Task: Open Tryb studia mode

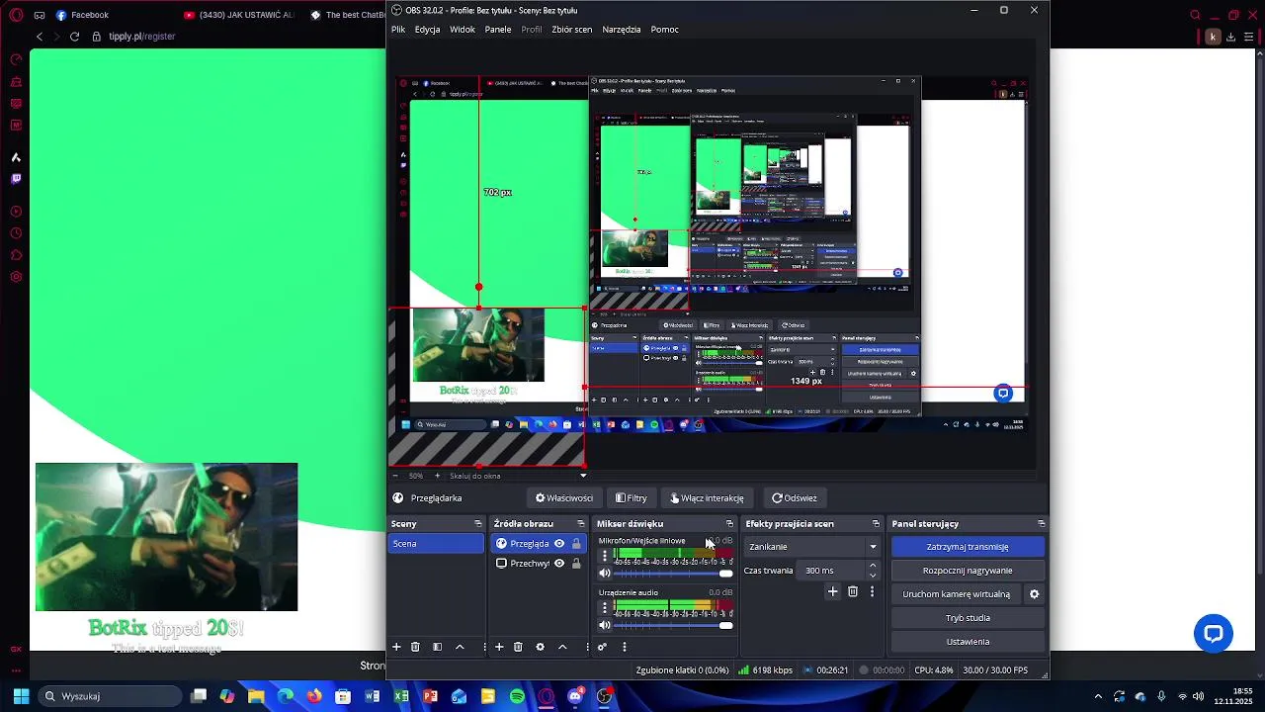Action: pyautogui.click(x=968, y=618)
